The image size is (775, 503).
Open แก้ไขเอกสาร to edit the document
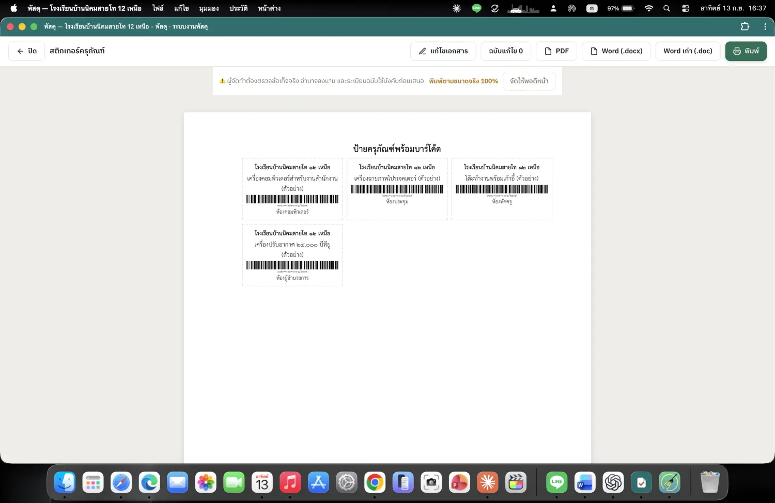tap(443, 51)
